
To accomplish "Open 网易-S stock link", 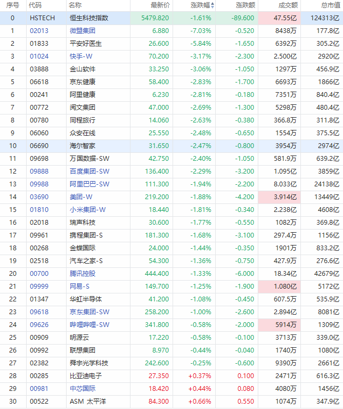I will pyautogui.click(x=79, y=287).
